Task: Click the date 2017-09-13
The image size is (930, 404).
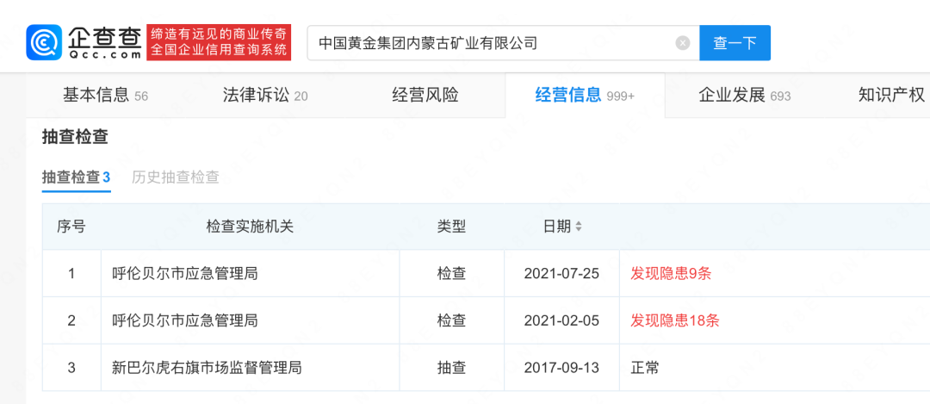Action: [561, 368]
